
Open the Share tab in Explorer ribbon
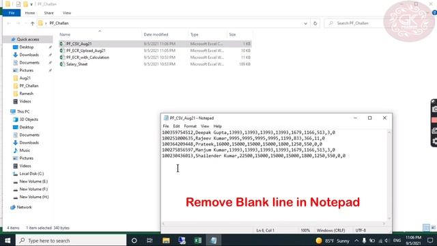[48, 13]
